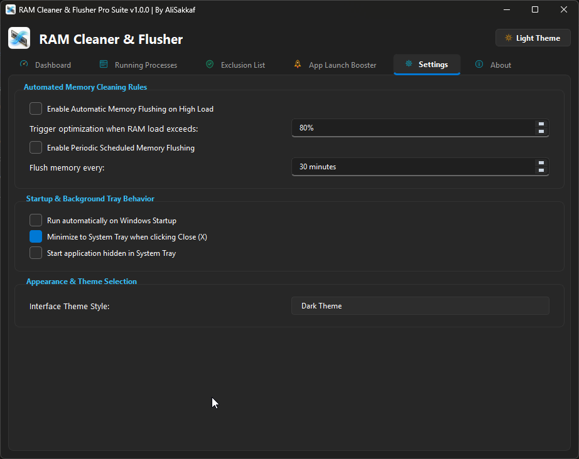Click the RAM Cleaner & Flusher title text
The image size is (579, 459).
111,39
